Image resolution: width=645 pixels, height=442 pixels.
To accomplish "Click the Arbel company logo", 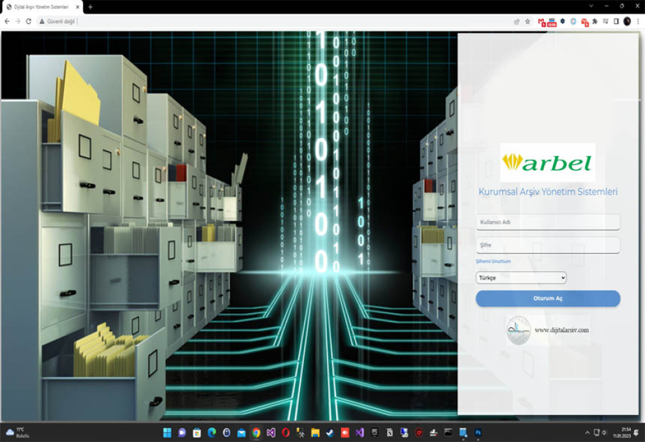I will tap(548, 162).
